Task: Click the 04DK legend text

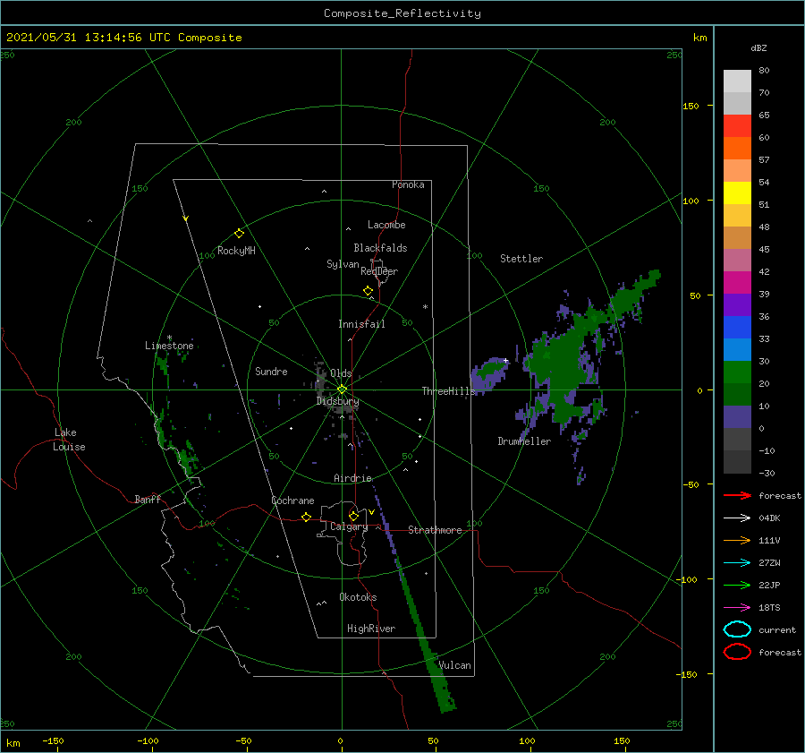Action: pos(769,518)
